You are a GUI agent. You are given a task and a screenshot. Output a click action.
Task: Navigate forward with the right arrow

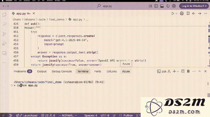pyautogui.click(x=199, y=13)
